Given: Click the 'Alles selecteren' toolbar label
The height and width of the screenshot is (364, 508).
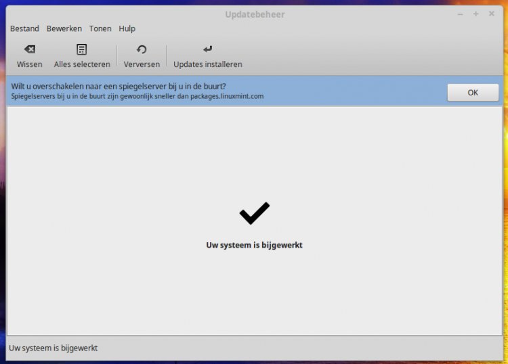Looking at the screenshot, I should 82,64.
